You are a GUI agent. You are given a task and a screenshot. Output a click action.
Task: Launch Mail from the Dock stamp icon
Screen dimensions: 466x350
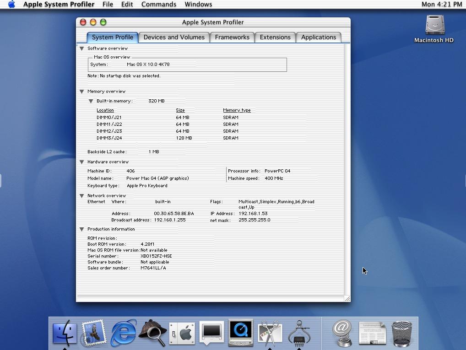[x=94, y=333]
